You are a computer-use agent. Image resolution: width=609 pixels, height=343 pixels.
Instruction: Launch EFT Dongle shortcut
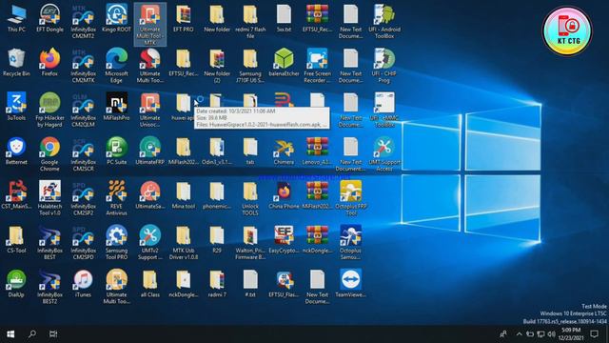[x=49, y=19]
